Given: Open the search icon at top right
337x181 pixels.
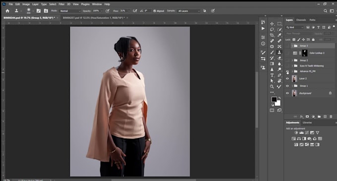Looking at the screenshot, I should click(x=326, y=11).
